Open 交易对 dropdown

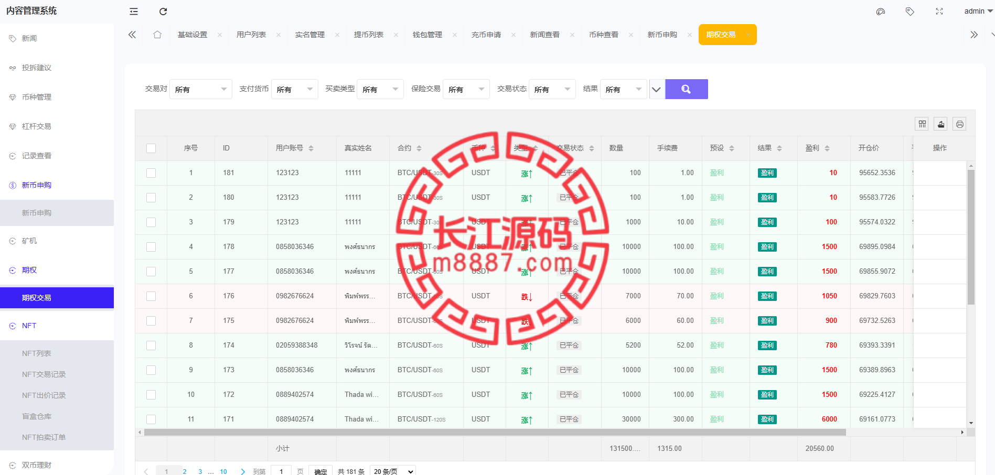pos(201,89)
